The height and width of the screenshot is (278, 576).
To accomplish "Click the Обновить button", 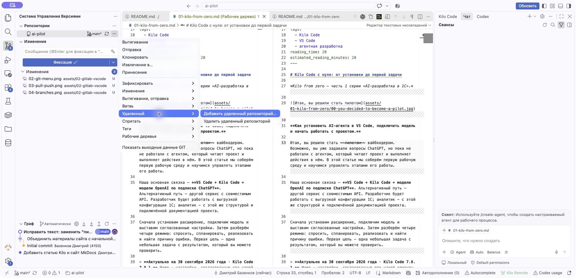I will [527, 6].
